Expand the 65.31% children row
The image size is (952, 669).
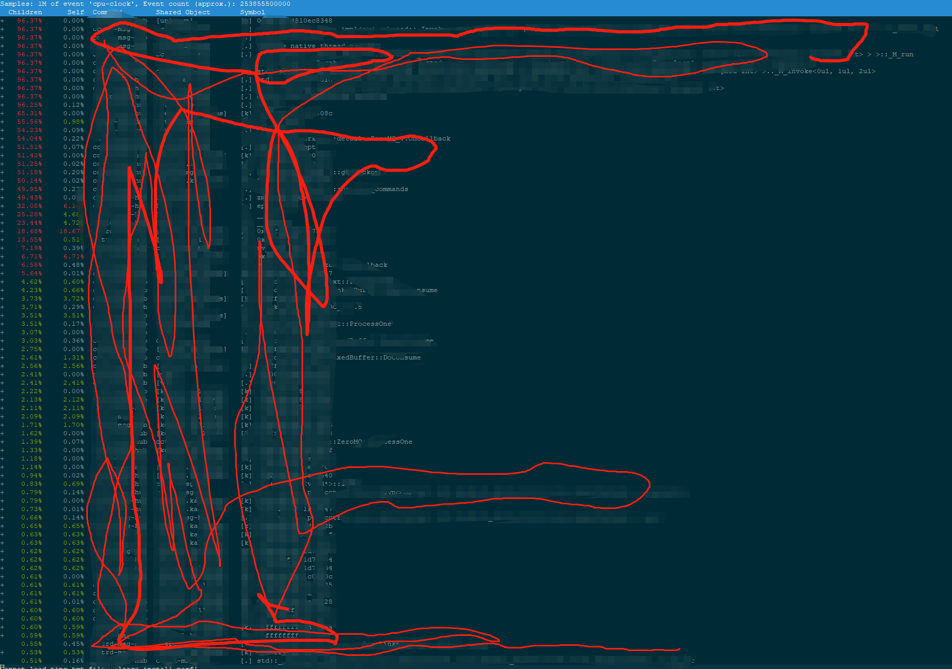point(2,114)
